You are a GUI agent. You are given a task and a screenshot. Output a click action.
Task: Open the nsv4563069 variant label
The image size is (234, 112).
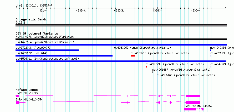pos(142,48)
